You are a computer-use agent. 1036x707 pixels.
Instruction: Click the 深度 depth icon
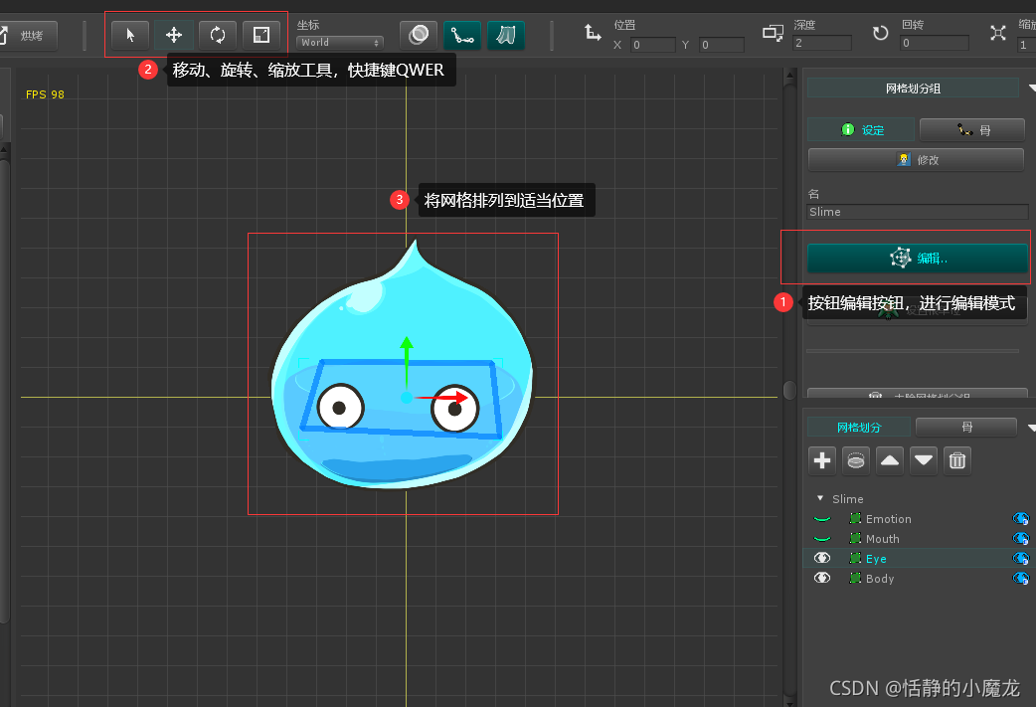coord(773,33)
